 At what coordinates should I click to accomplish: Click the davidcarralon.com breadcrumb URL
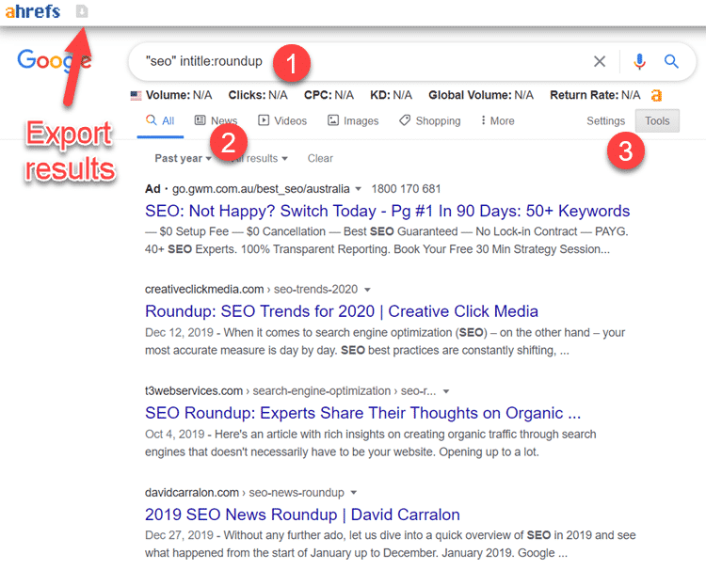coord(245,493)
